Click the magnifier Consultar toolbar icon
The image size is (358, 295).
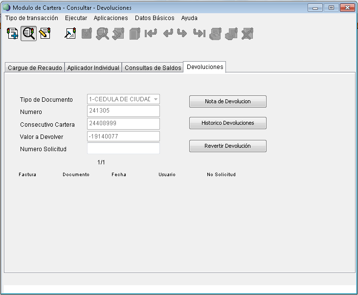point(28,33)
